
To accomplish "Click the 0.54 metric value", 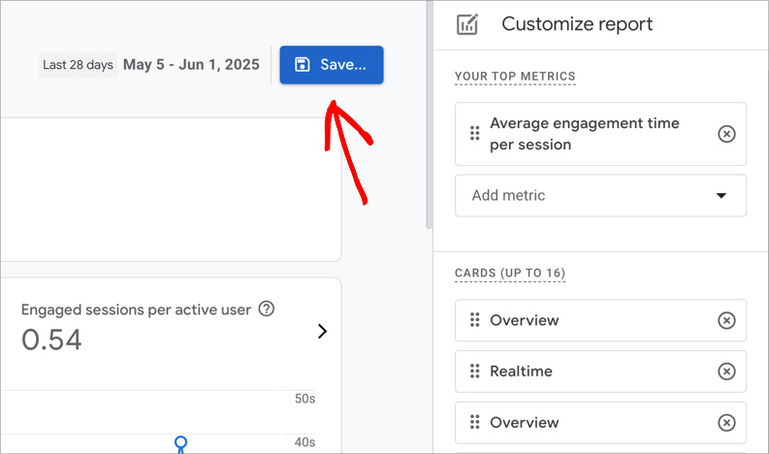I will (51, 340).
